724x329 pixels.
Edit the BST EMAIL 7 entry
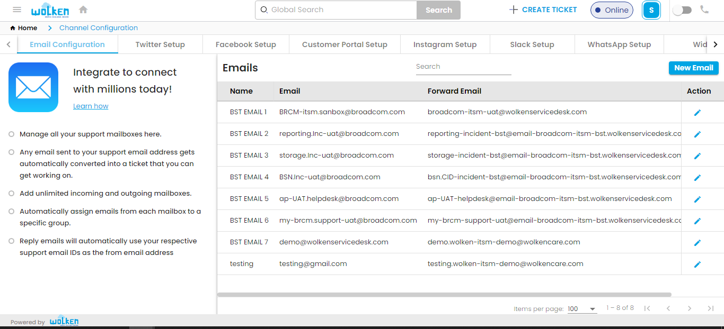697,242
